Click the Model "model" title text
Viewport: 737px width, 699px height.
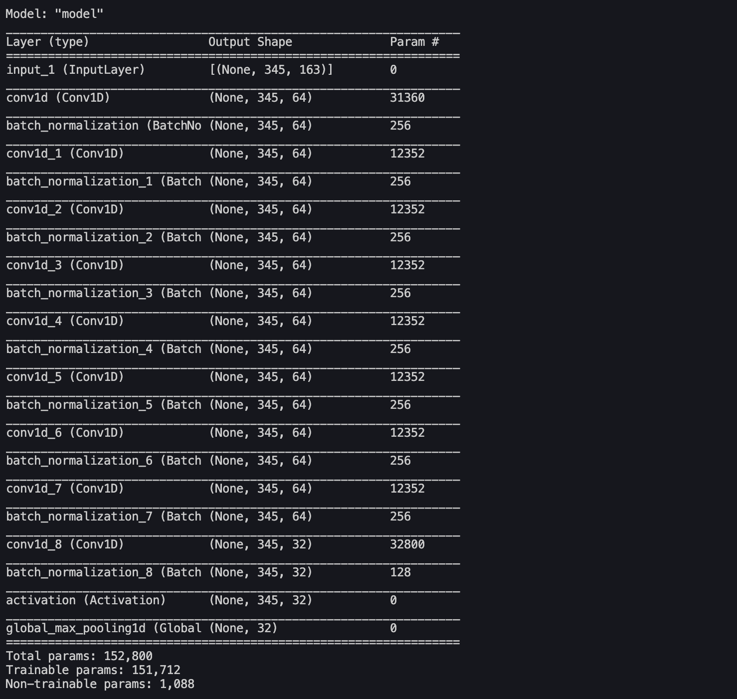point(54,14)
